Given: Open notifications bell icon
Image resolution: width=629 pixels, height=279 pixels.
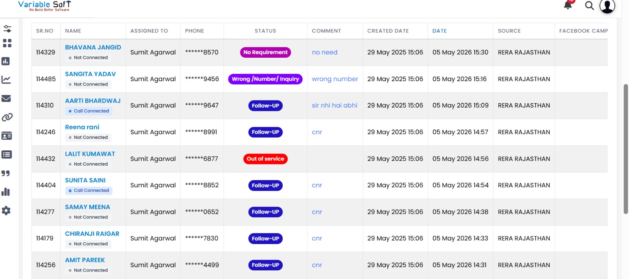Looking at the screenshot, I should point(568,5).
